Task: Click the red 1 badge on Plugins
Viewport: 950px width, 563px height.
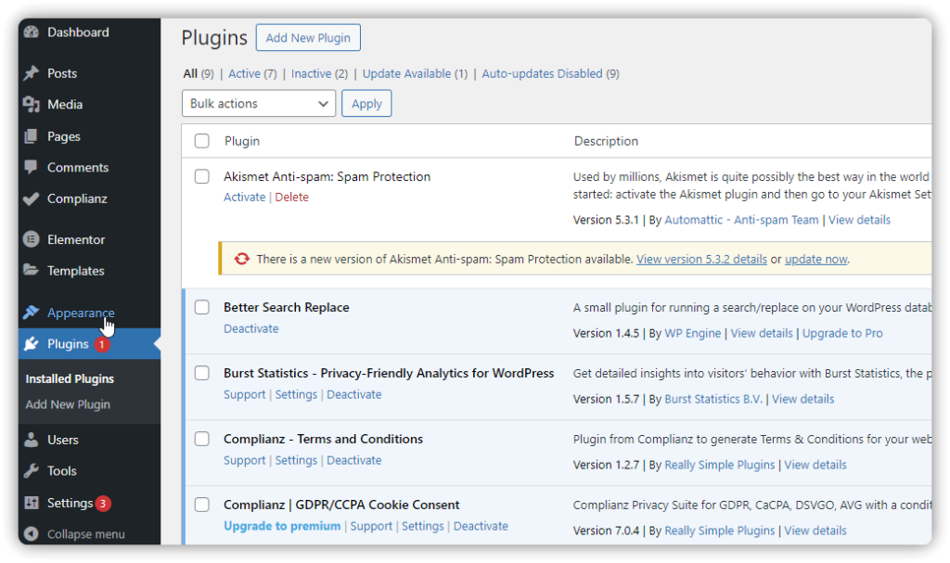Action: click(x=102, y=345)
